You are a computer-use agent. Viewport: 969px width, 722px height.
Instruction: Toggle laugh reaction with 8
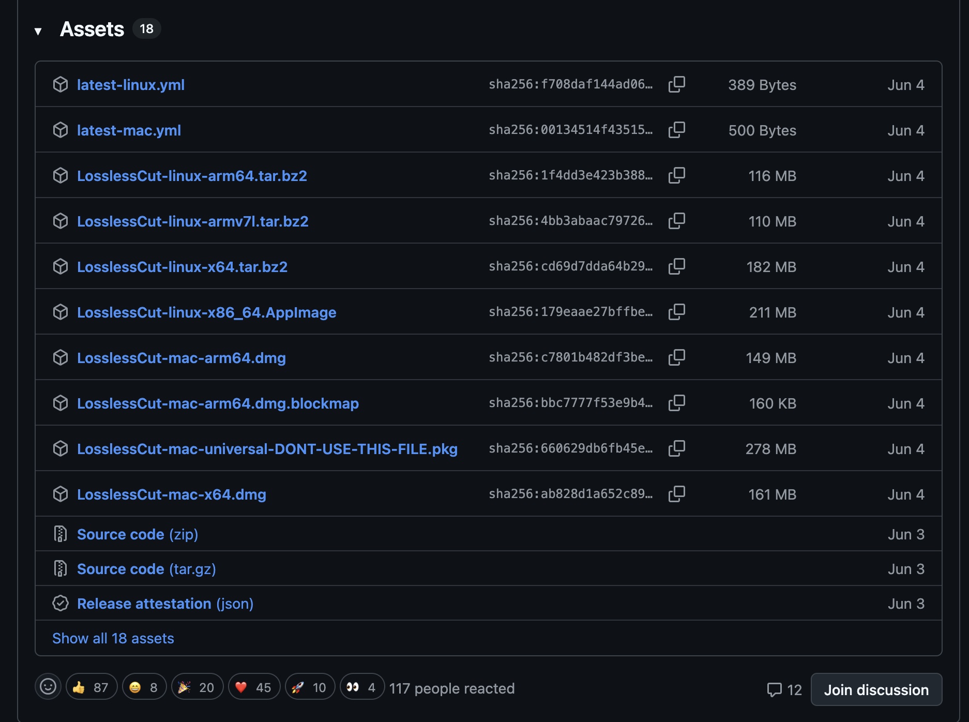point(144,687)
